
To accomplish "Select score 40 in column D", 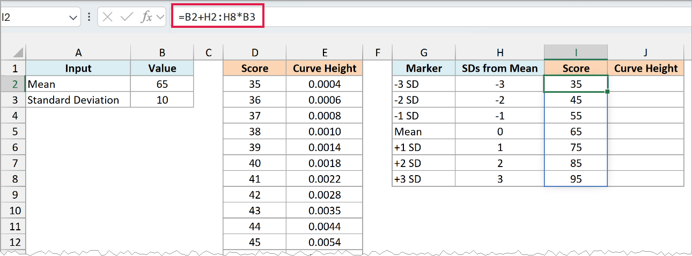I will tap(255, 163).
